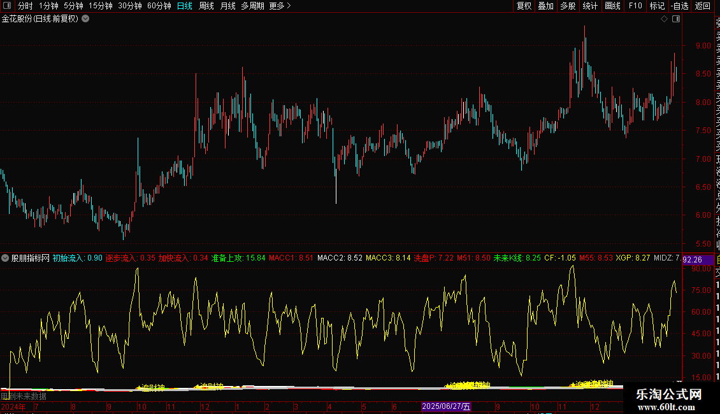Select the 15分钟 period tab
Viewport: 720px width, 414px height.
click(101, 6)
